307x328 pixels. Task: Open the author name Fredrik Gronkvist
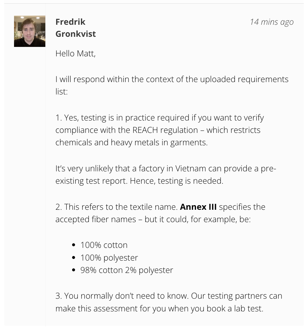pyautogui.click(x=75, y=28)
